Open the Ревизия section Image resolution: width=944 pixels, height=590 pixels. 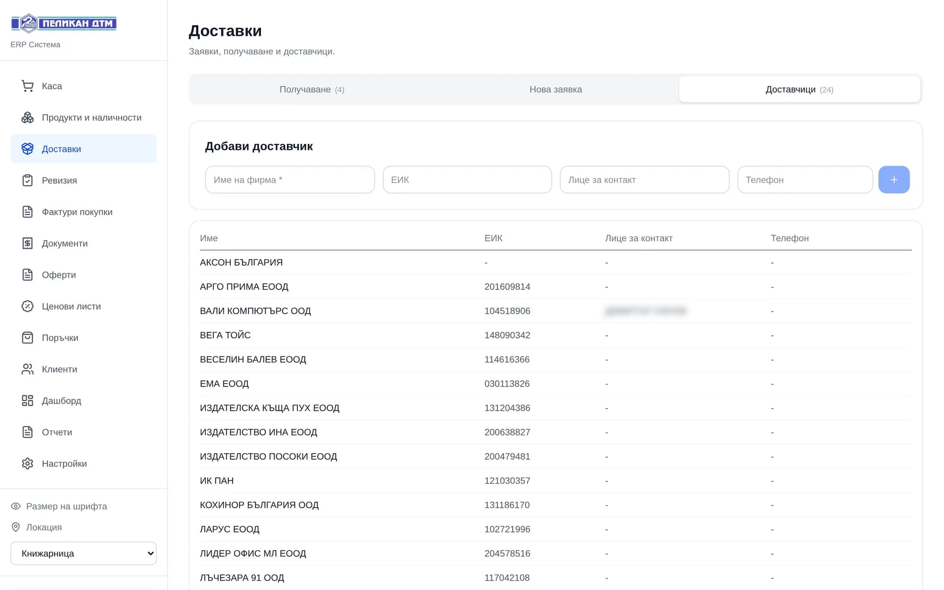coord(84,180)
